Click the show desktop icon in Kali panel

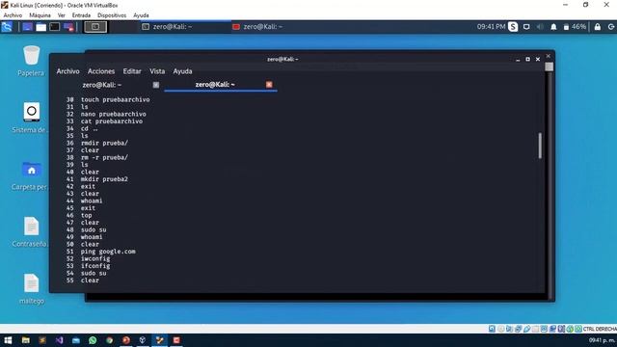pos(27,27)
